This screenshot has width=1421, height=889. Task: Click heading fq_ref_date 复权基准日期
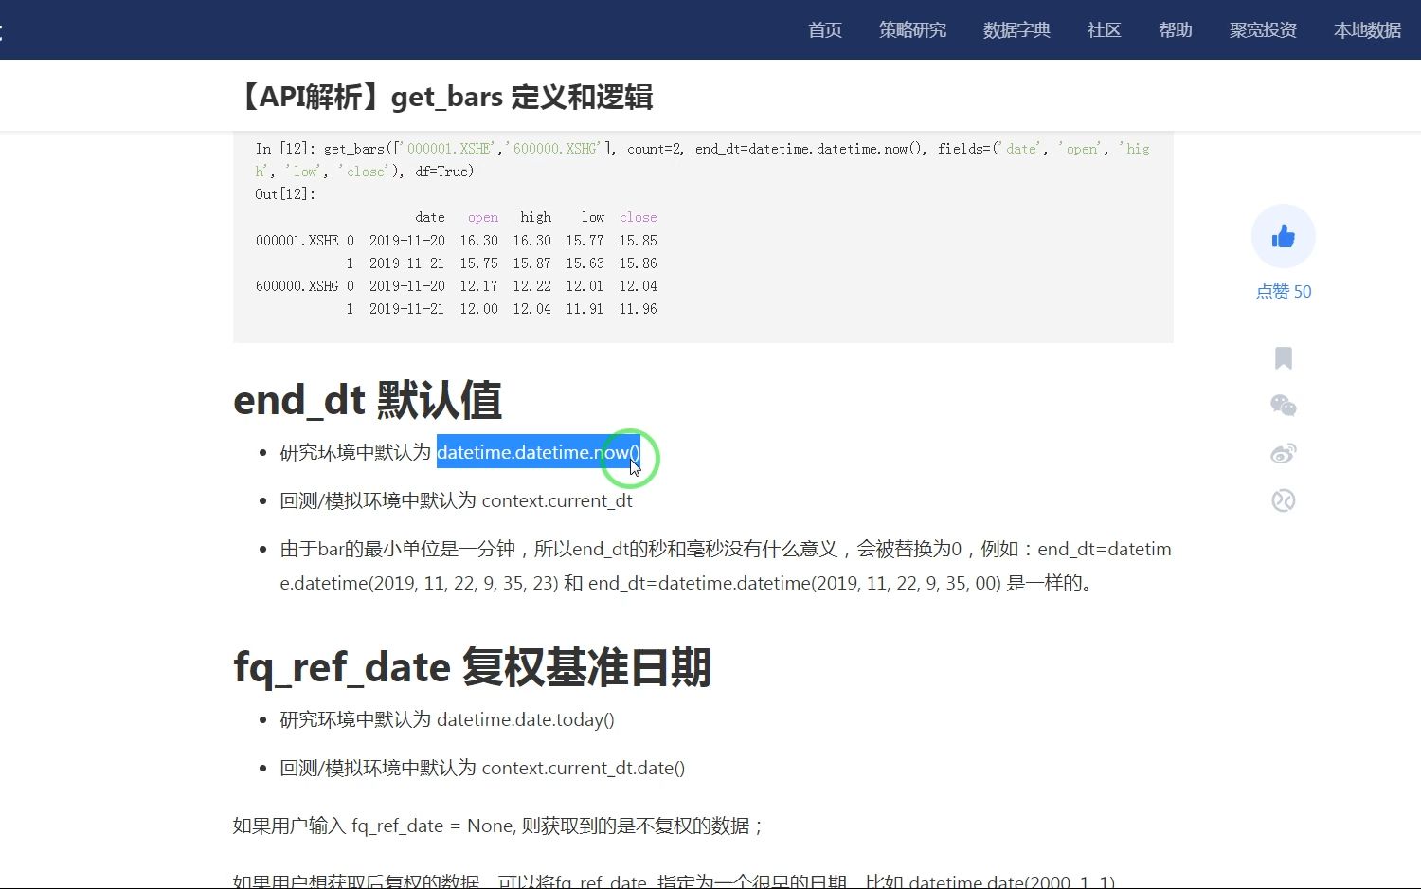pos(472,667)
